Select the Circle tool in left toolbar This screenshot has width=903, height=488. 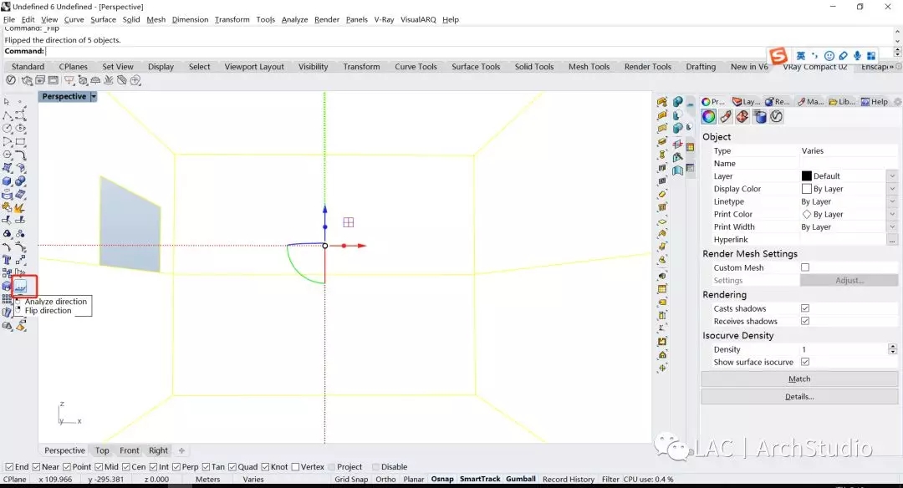[8, 129]
